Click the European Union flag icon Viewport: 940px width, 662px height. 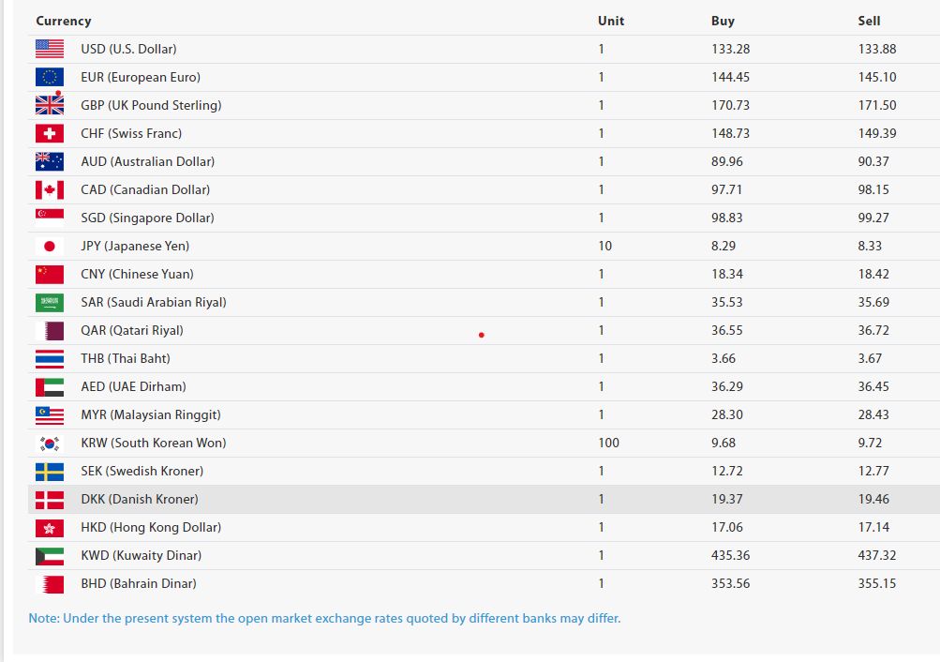pyautogui.click(x=50, y=77)
